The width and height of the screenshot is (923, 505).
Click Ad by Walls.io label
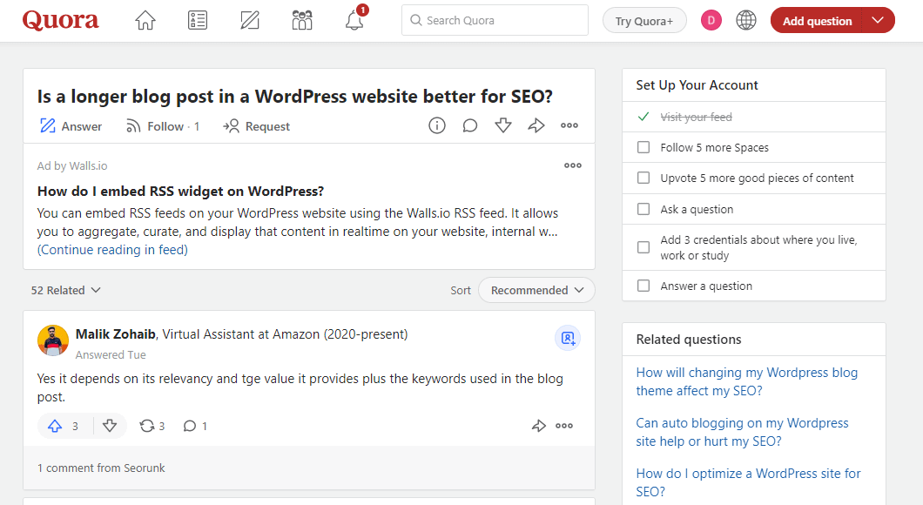pyautogui.click(x=71, y=166)
